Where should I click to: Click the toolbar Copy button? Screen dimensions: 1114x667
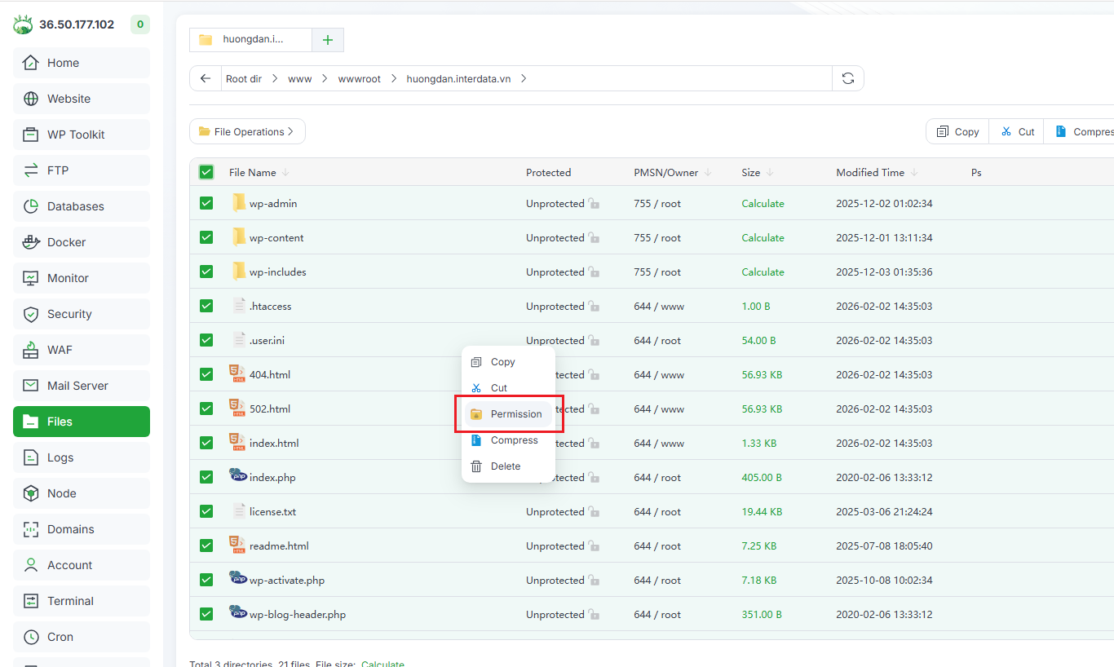coord(957,131)
